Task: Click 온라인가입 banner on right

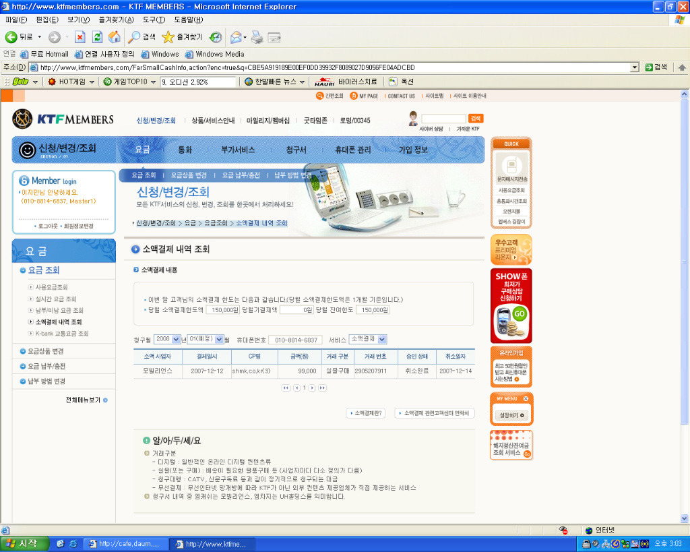Action: tap(511, 367)
